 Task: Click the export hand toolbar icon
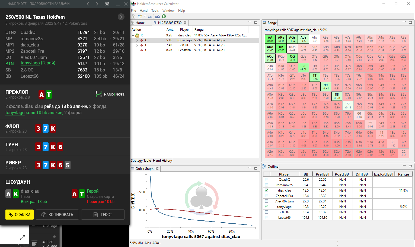pos(157,17)
